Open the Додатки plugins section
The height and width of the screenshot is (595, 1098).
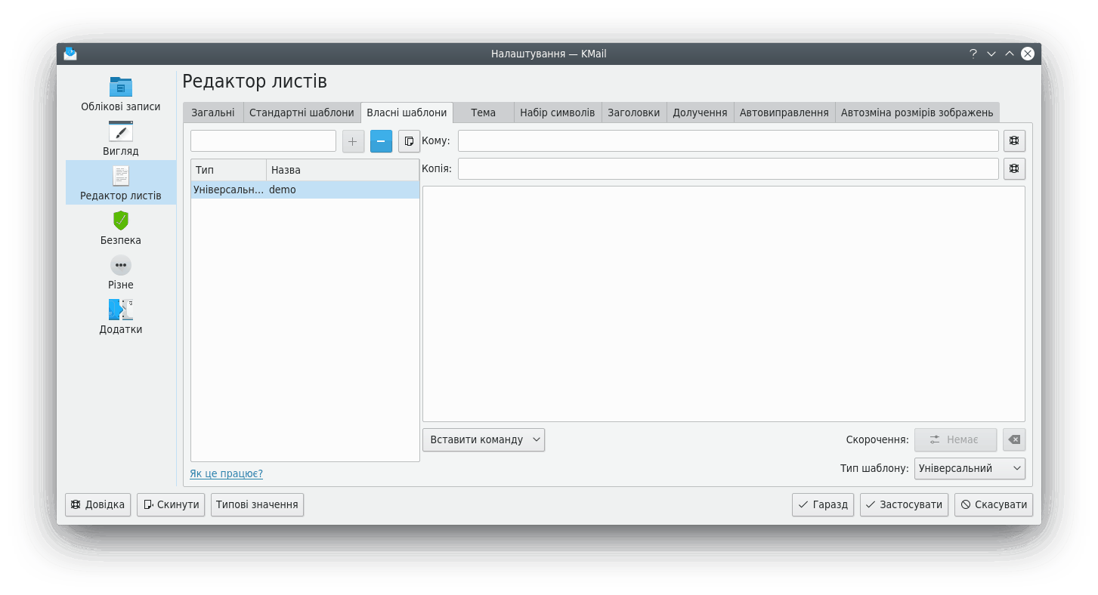tap(120, 317)
